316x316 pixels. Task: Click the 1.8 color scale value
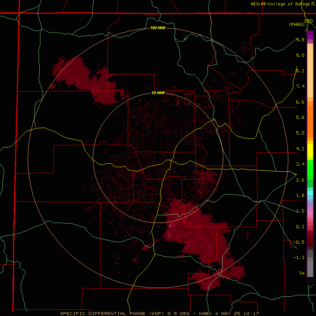coord(300,196)
